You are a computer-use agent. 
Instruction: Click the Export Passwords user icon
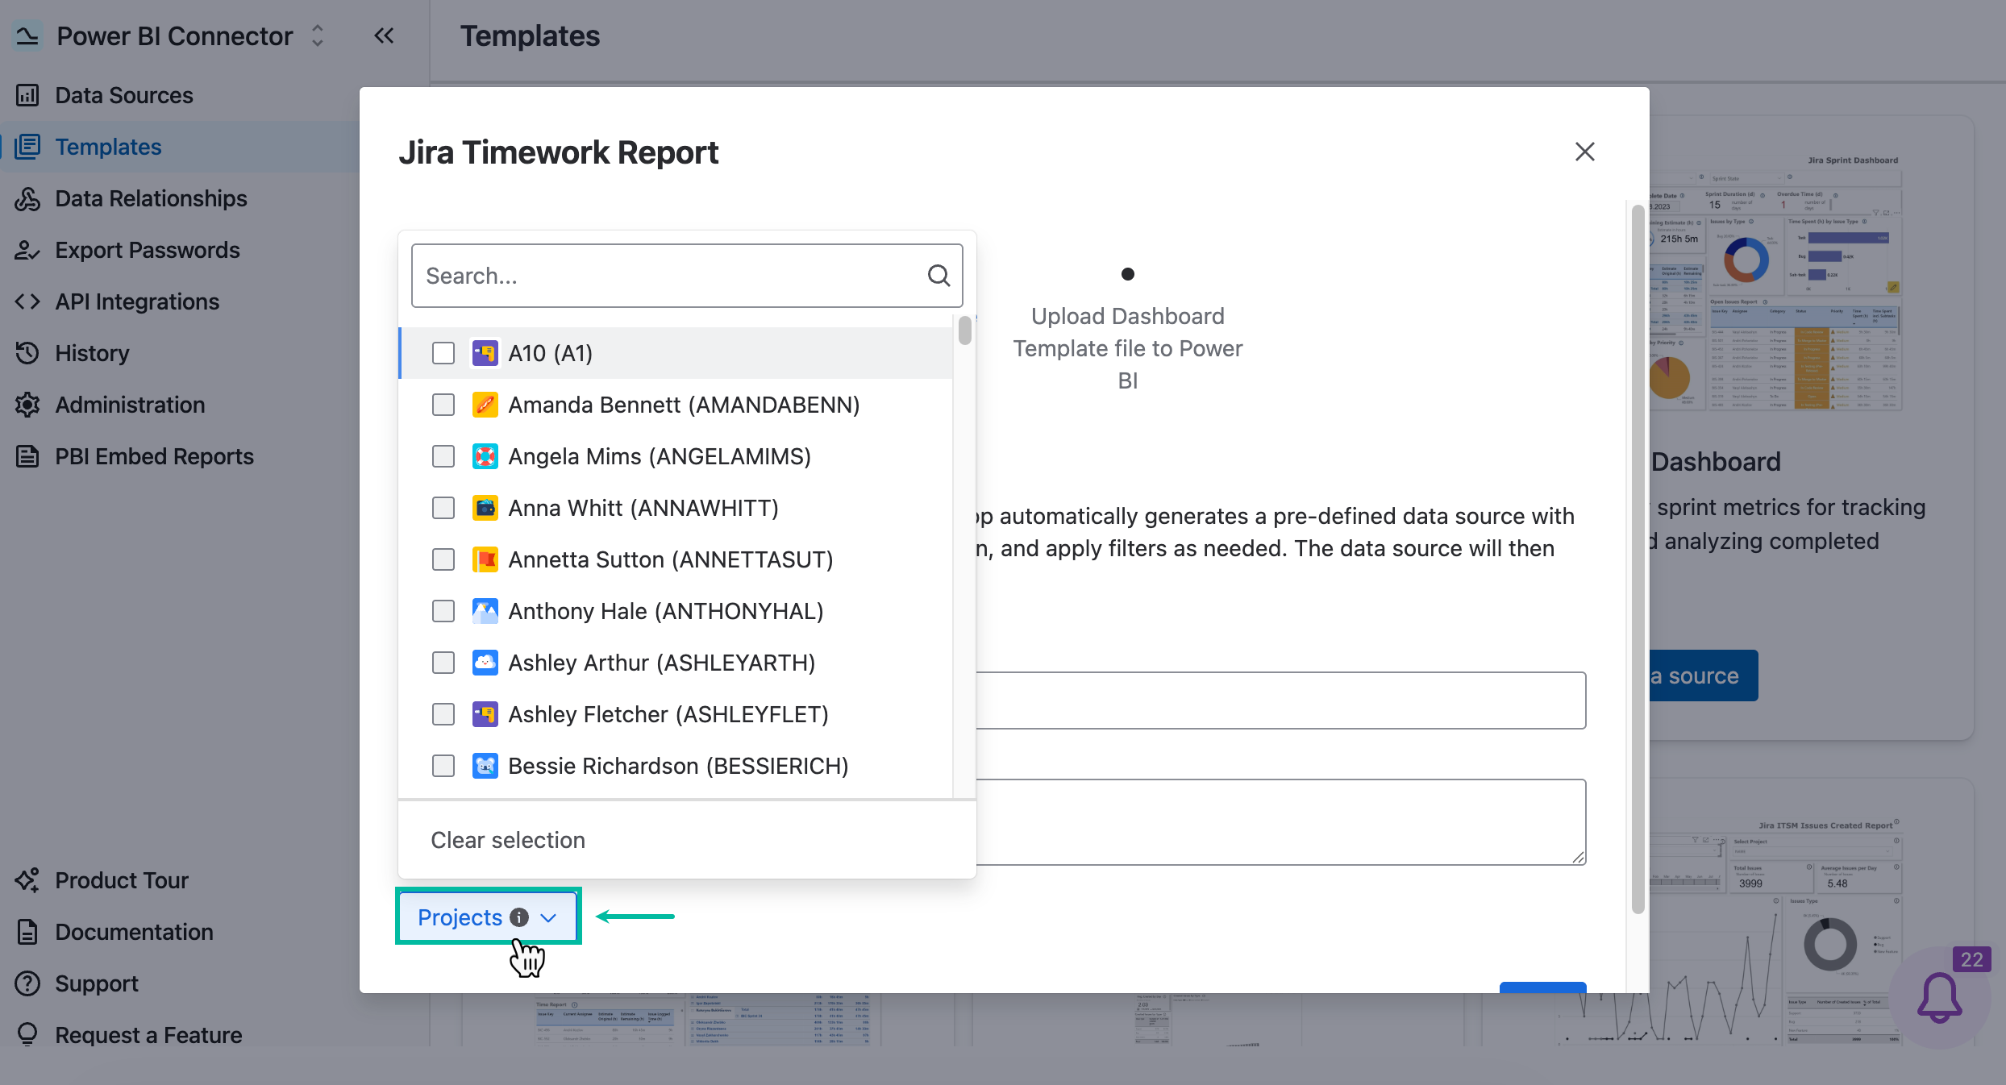[27, 250]
